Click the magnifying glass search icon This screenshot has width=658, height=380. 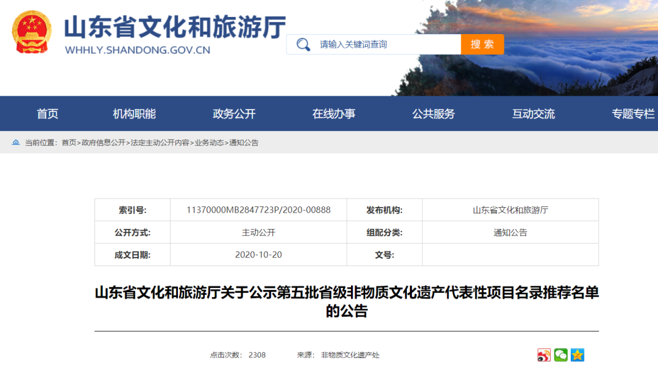(303, 44)
